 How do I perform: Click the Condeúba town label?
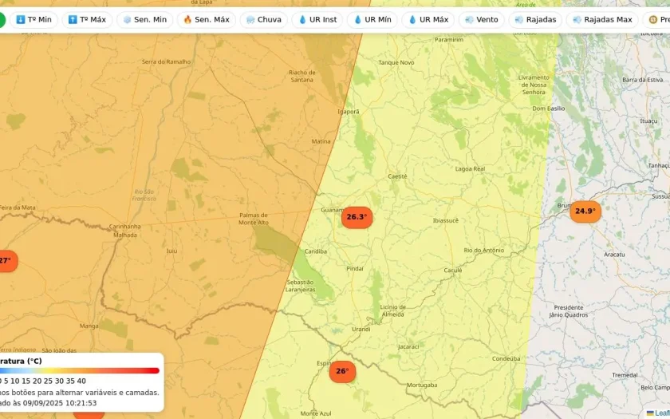pos(506,358)
